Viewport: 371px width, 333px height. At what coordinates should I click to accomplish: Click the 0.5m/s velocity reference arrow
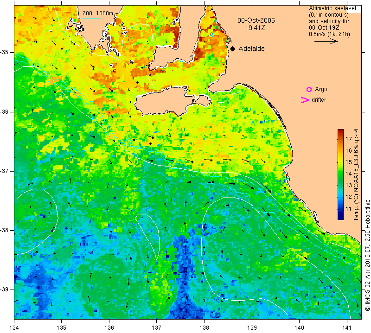pos(326,41)
